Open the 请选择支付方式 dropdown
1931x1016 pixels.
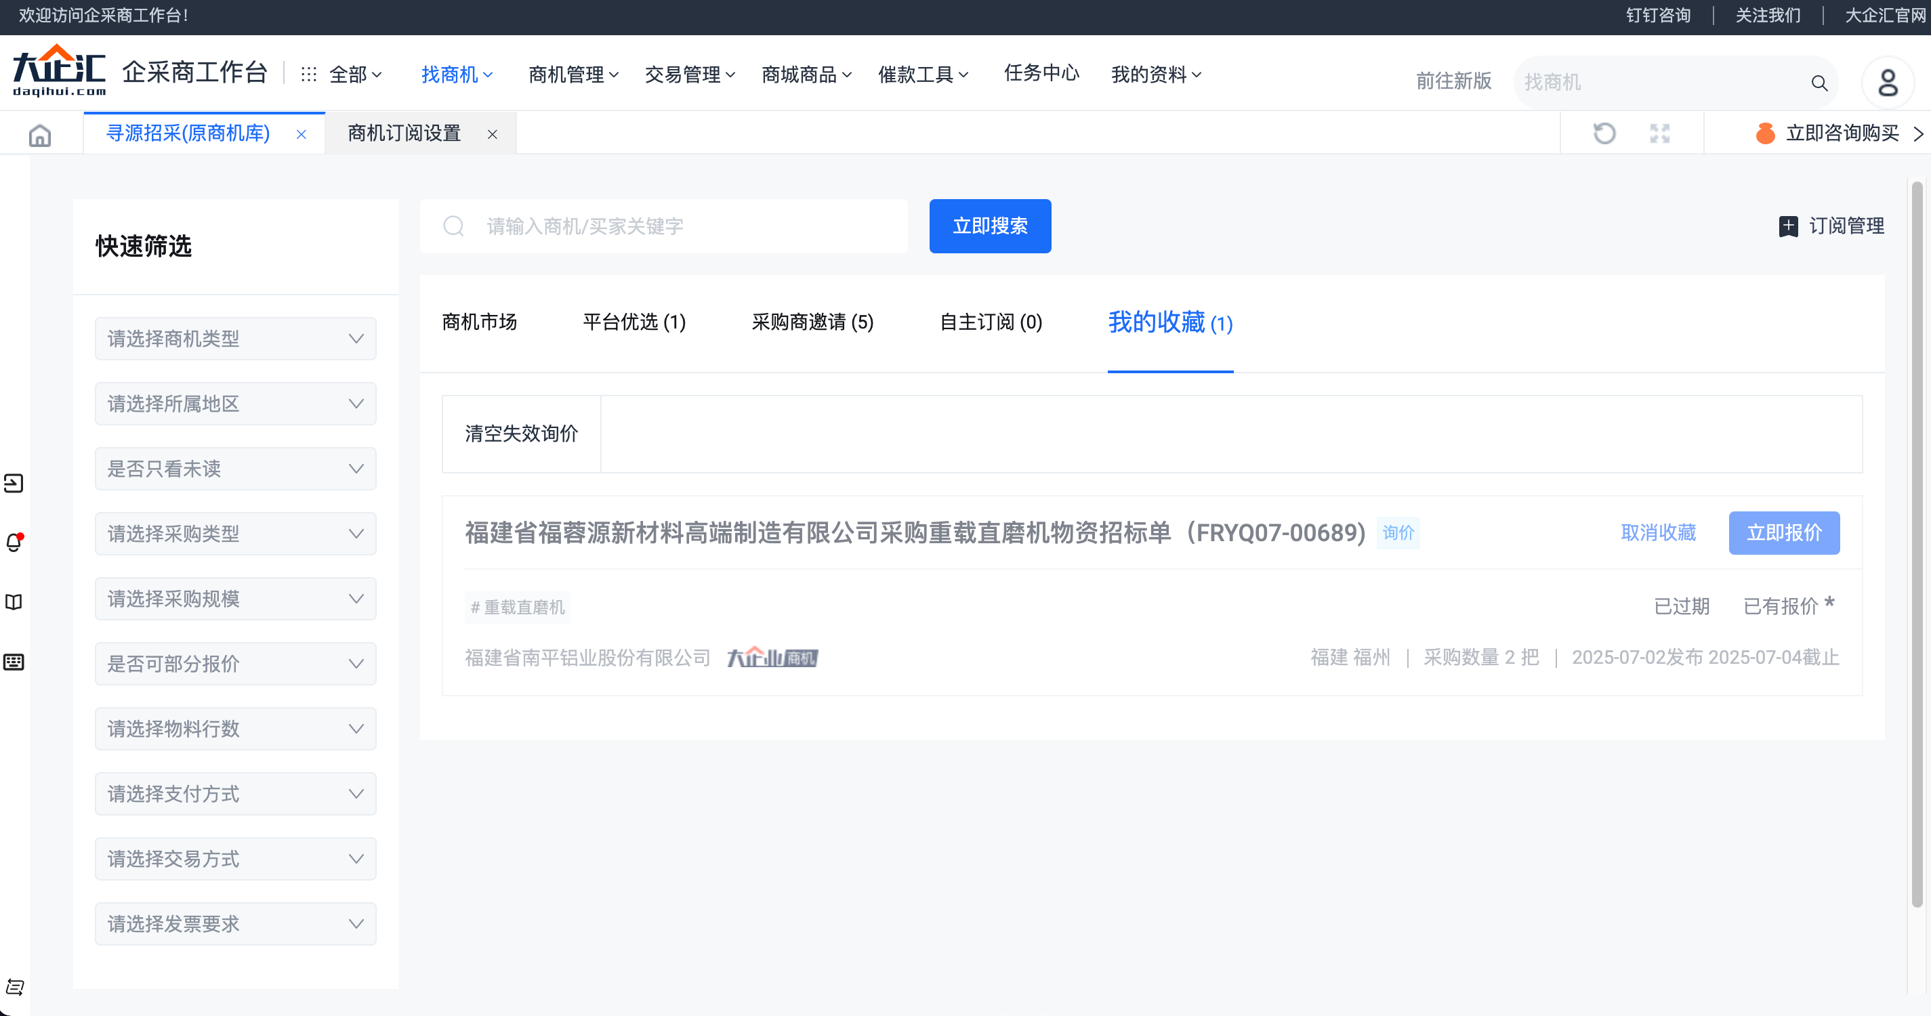pyautogui.click(x=234, y=793)
